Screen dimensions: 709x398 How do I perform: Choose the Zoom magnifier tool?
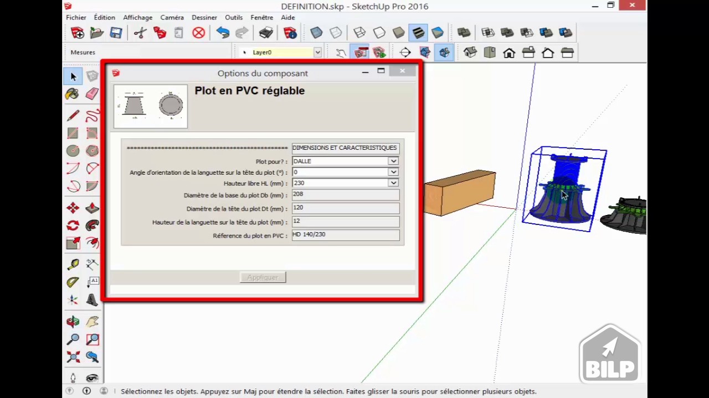click(x=73, y=339)
